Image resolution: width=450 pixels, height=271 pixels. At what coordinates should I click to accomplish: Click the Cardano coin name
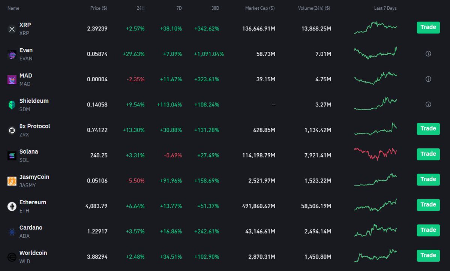tap(31, 228)
